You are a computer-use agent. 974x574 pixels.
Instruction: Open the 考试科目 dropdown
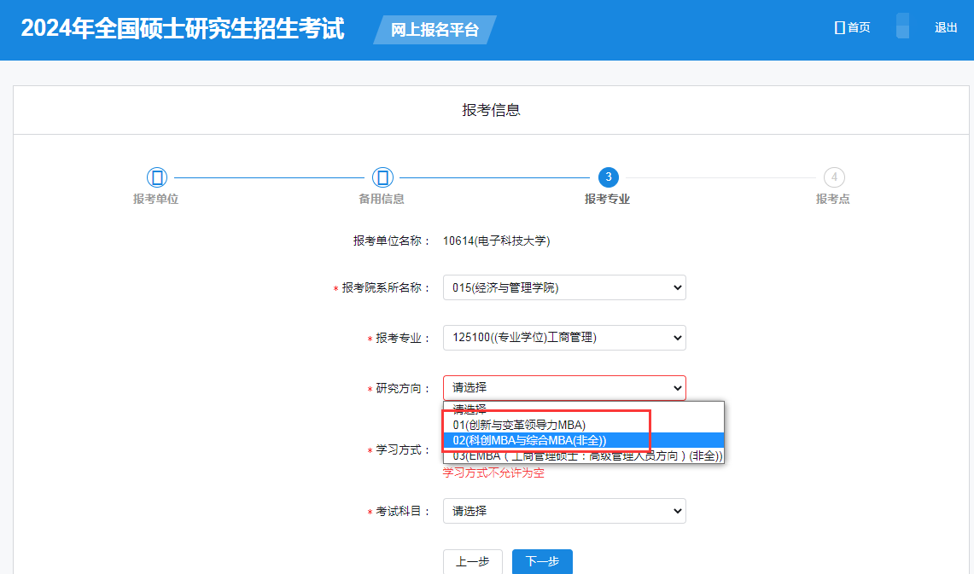pyautogui.click(x=563, y=511)
